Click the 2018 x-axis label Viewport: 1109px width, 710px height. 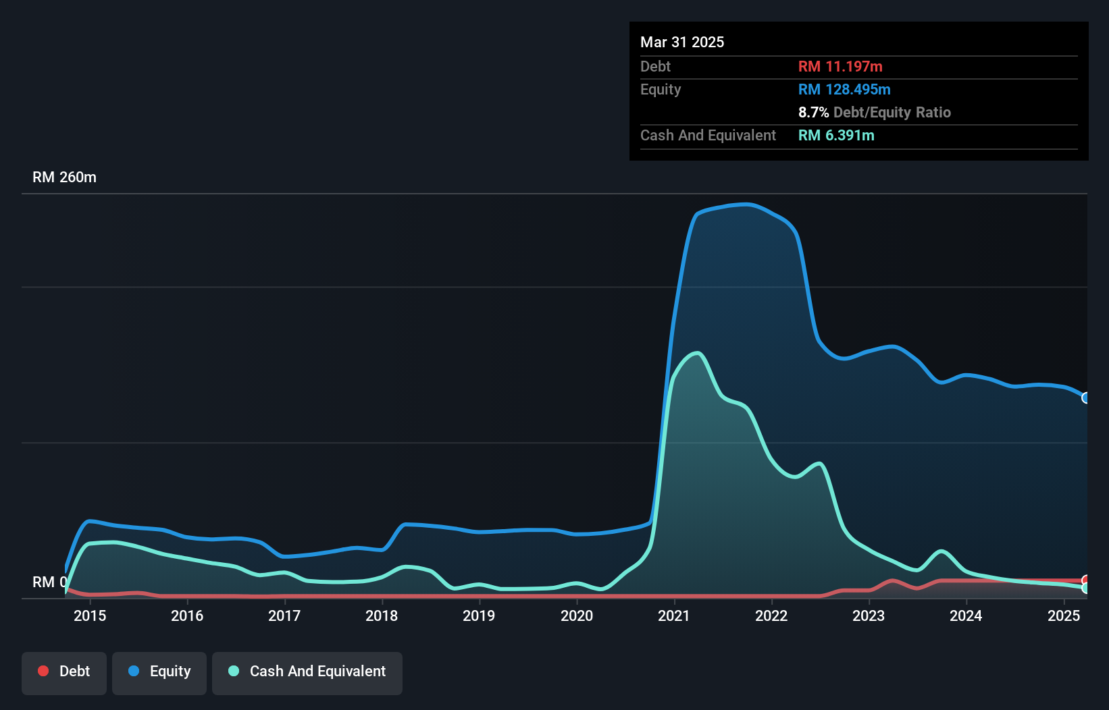(382, 616)
